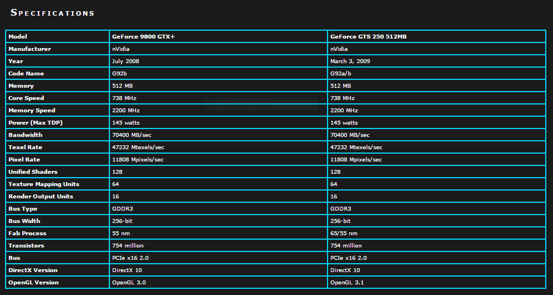The height and width of the screenshot is (295, 553).
Task: Select the "Unified Shaders" row label
Action: [x=33, y=172]
